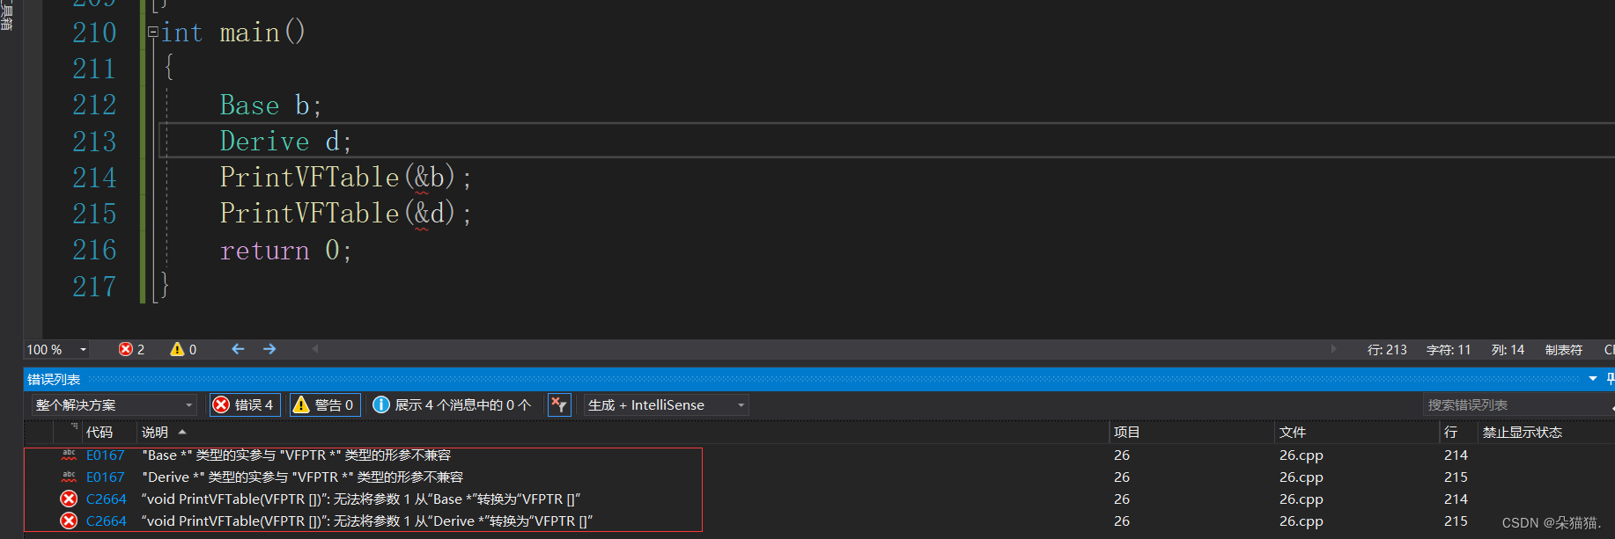Sort by the 项目 column header
This screenshot has height=539, width=1615.
[x=1127, y=432]
